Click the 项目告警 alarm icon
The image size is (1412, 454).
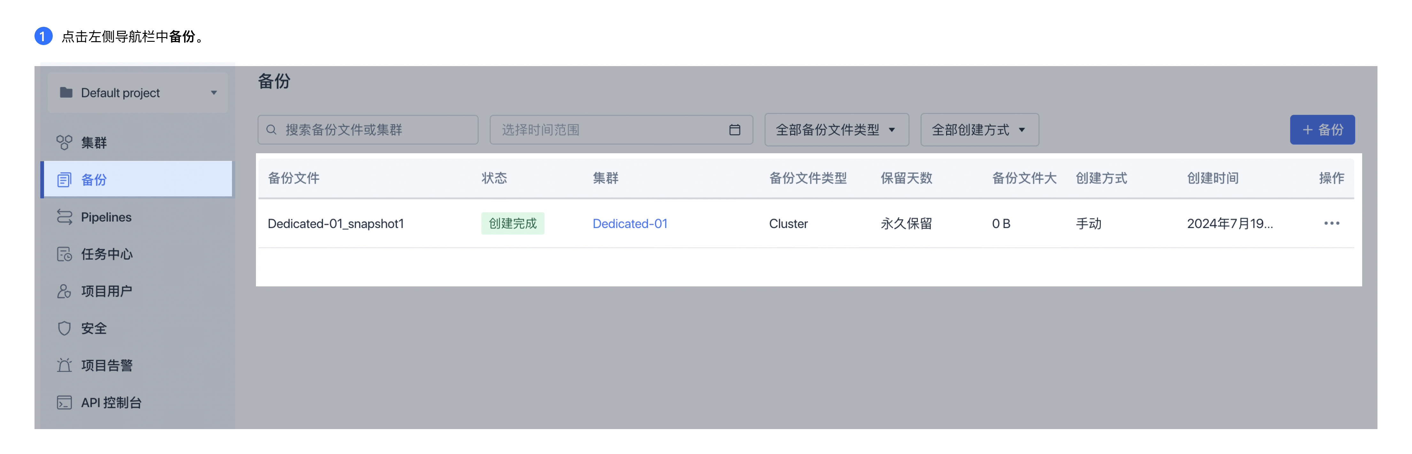point(64,365)
